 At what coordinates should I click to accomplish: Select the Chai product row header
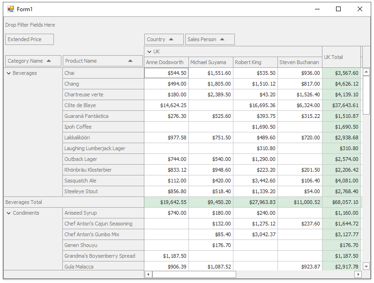tap(103, 73)
